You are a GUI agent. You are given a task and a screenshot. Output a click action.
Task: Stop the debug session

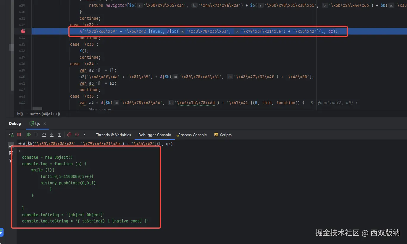[19, 135]
